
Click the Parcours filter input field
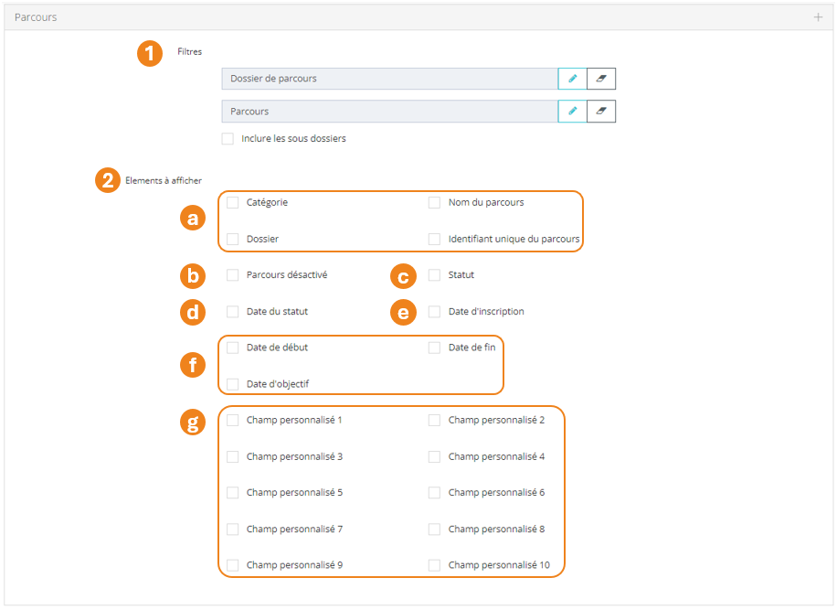pos(389,112)
